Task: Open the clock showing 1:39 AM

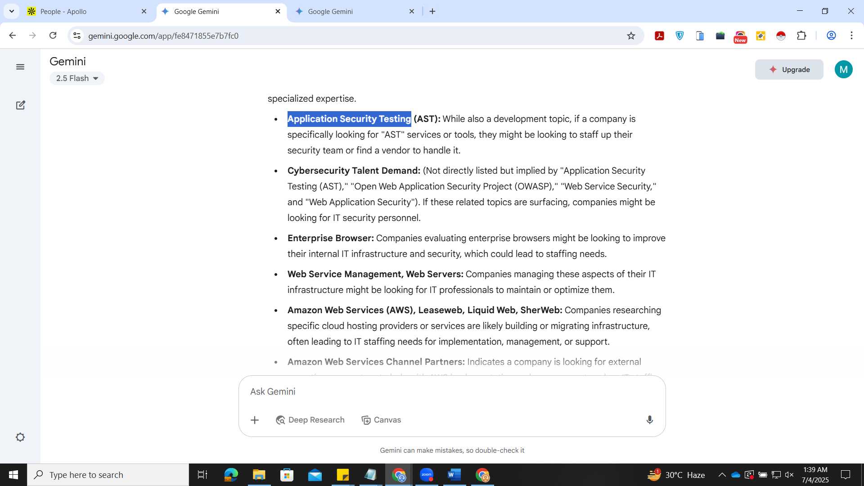Action: (815, 475)
